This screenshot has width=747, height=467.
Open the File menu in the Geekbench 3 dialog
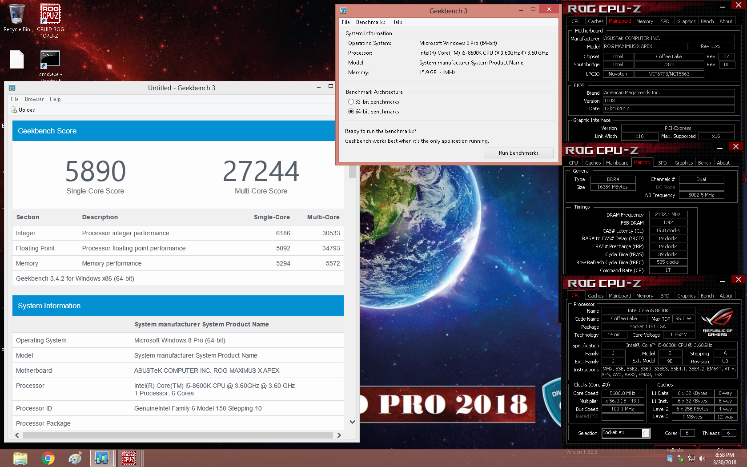(346, 22)
